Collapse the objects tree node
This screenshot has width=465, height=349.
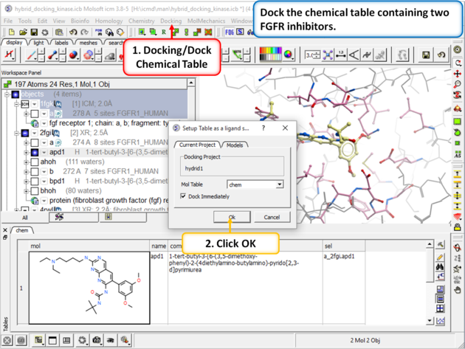click(x=7, y=94)
